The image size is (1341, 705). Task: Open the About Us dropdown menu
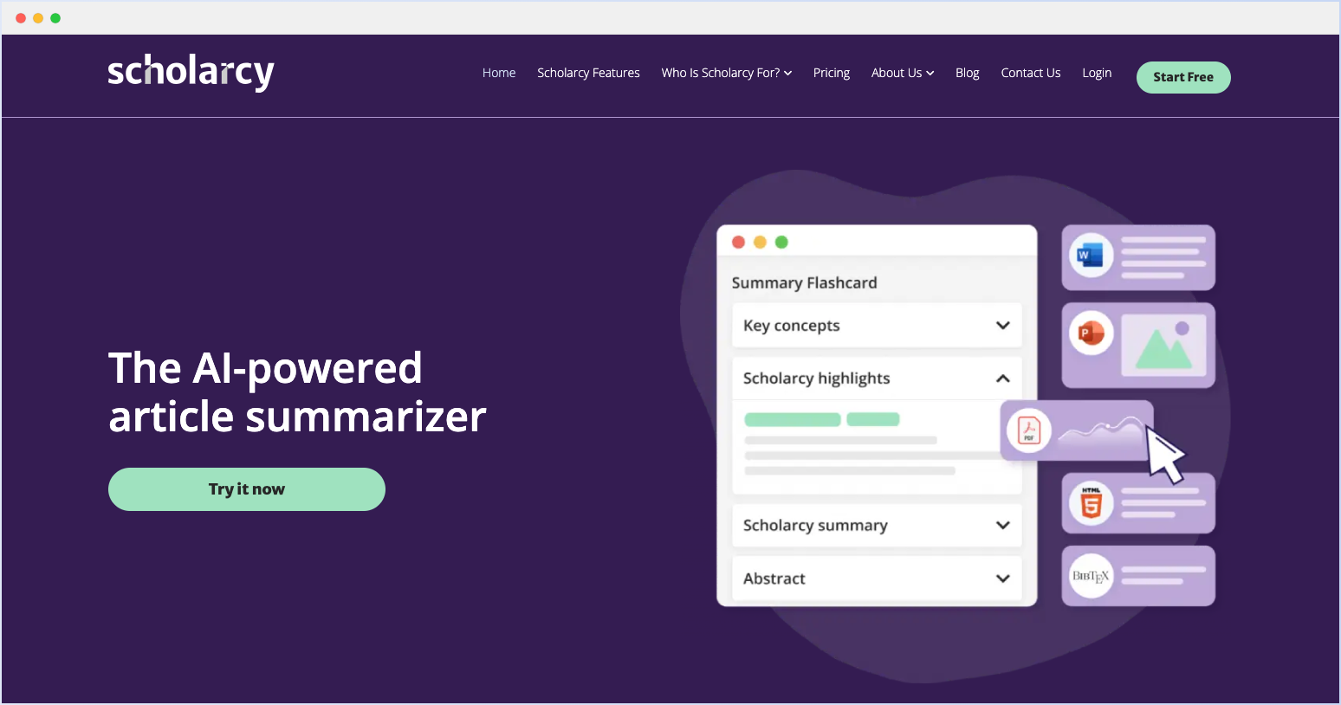point(902,73)
